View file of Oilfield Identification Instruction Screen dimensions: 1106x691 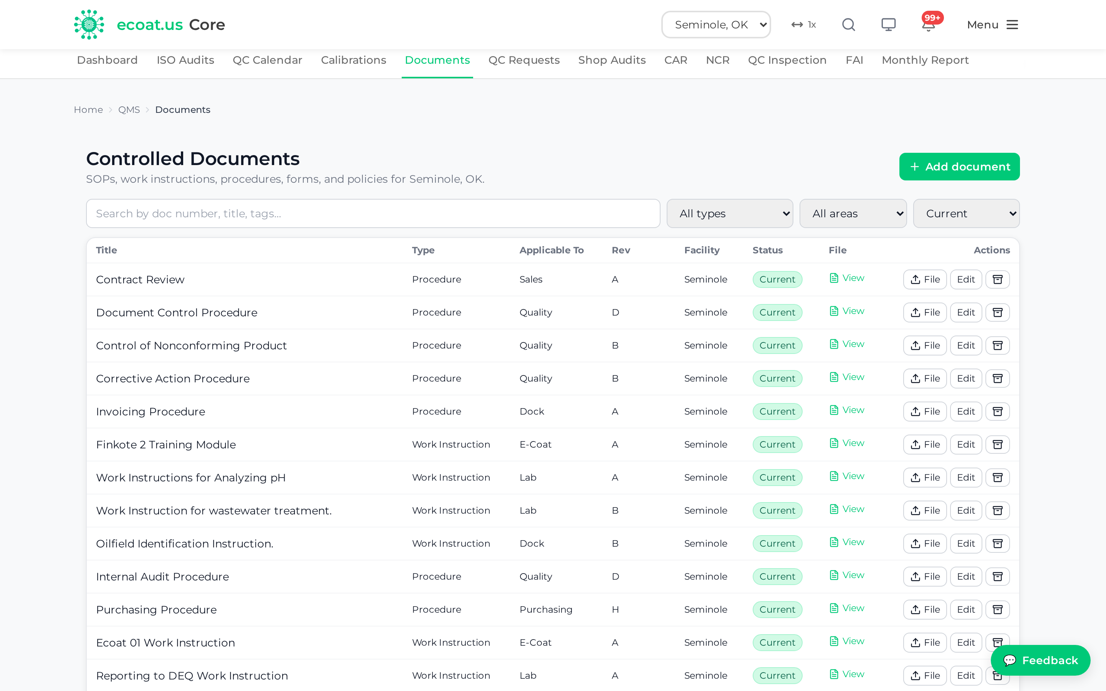tap(846, 542)
